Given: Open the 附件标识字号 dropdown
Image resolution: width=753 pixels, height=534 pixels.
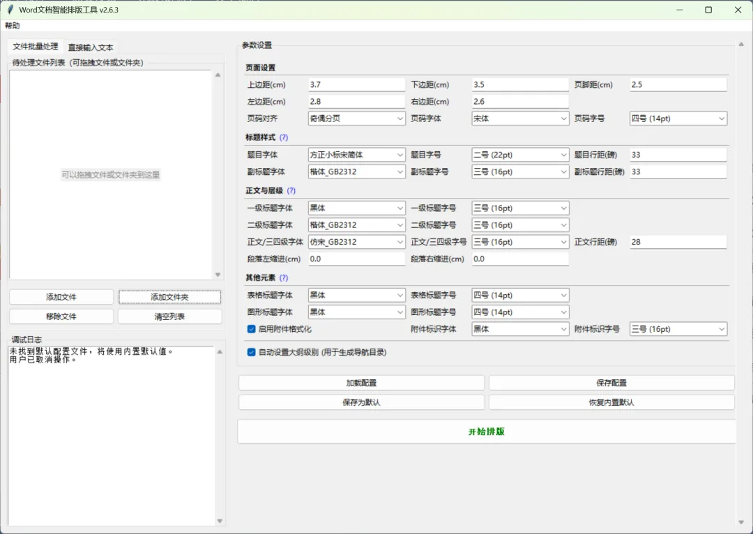Looking at the screenshot, I should (678, 329).
